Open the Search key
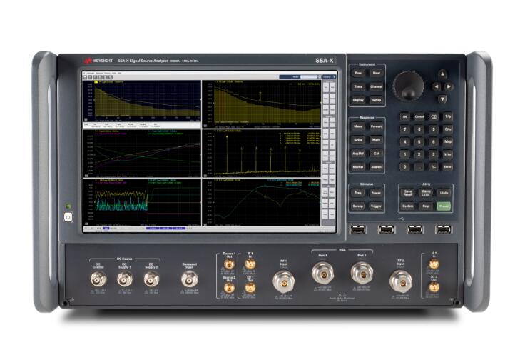 click(376, 167)
